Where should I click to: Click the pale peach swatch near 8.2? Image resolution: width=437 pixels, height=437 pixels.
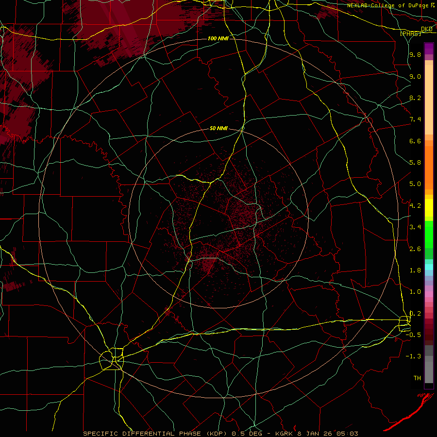coord(429,100)
